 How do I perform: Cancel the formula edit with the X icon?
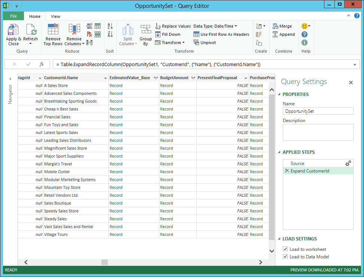click(x=15, y=64)
